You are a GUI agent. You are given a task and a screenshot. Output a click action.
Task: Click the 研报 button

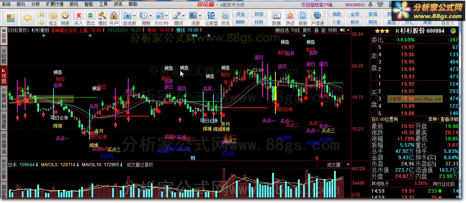coord(259,14)
